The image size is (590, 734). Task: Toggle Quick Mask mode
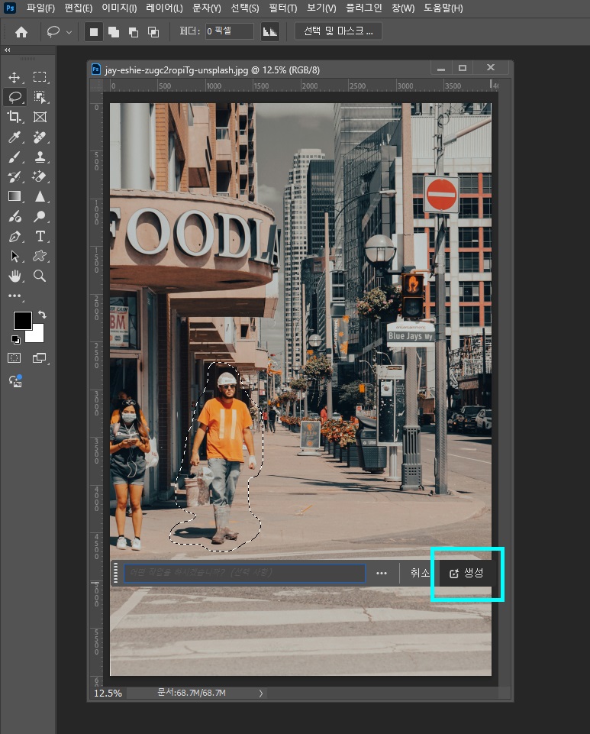tap(15, 358)
